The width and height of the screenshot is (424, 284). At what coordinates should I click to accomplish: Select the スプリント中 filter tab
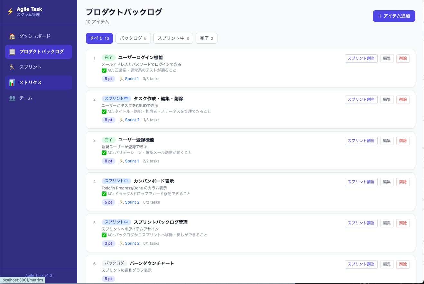173,38
